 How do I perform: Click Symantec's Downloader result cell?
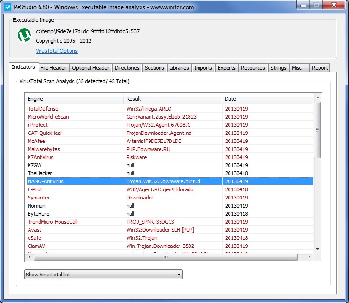pos(140,198)
